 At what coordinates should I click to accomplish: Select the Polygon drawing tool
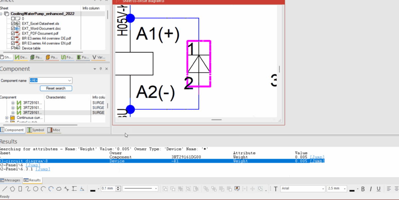(x=12, y=188)
